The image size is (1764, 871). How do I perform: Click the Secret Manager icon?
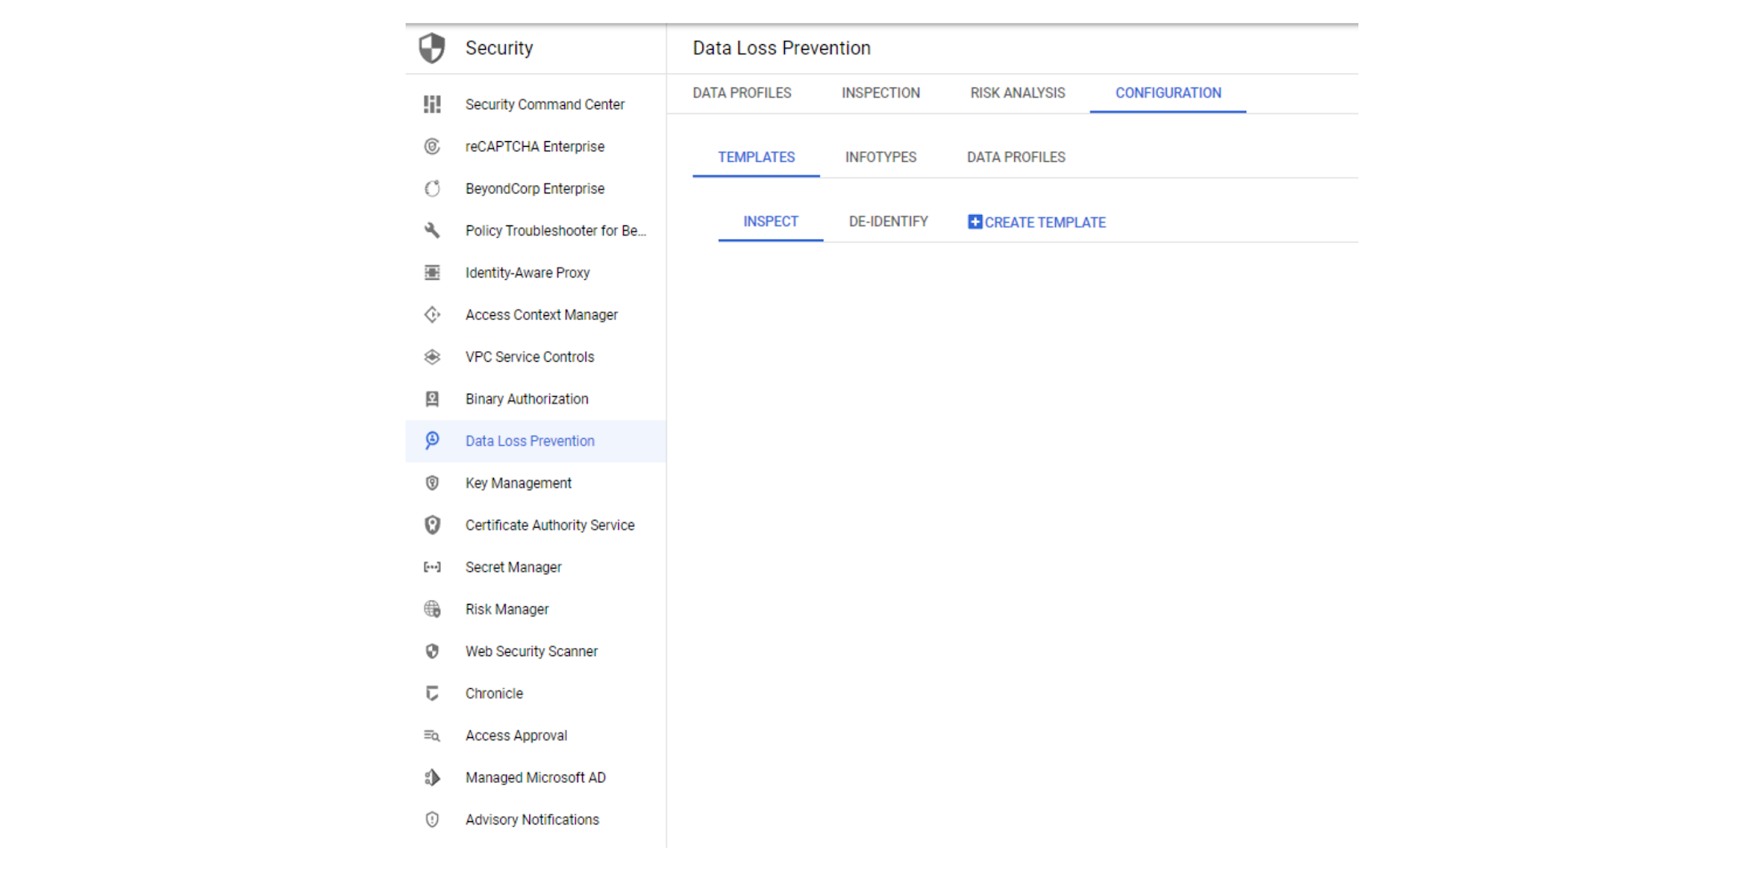pyautogui.click(x=433, y=567)
